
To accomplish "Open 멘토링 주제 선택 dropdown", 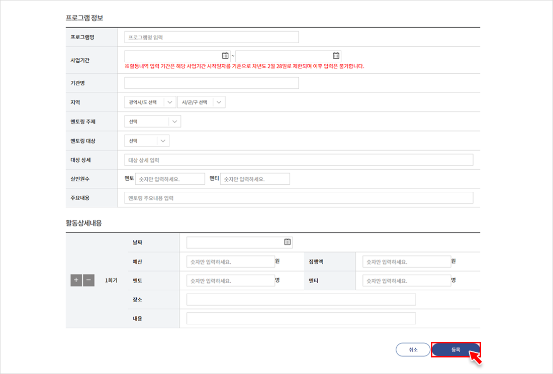I will 152,121.
